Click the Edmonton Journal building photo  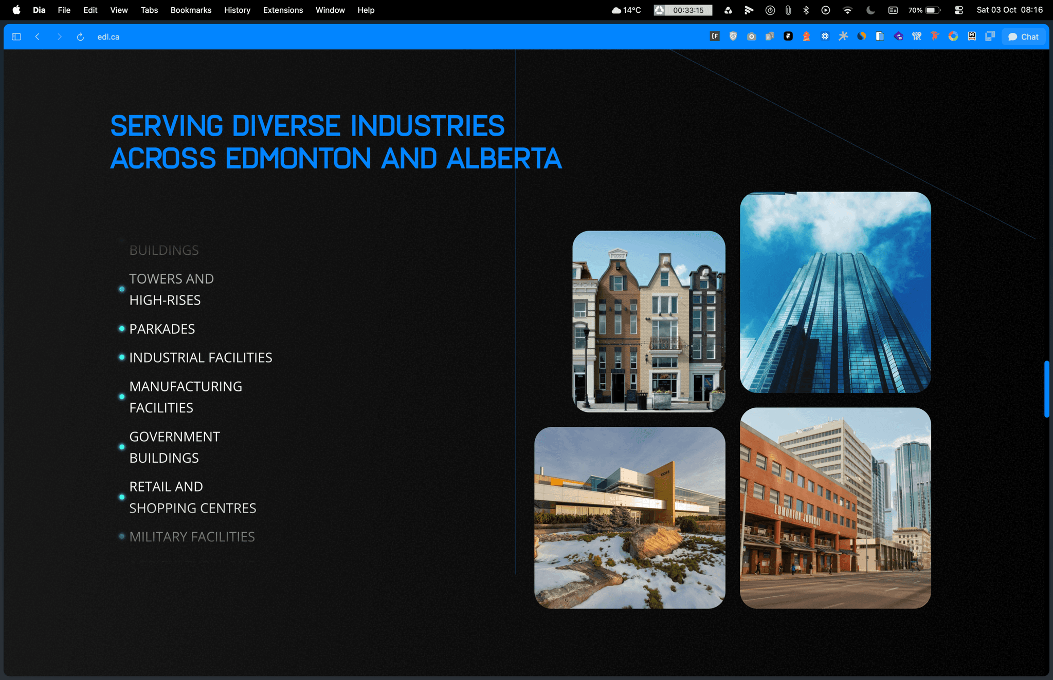(x=836, y=508)
